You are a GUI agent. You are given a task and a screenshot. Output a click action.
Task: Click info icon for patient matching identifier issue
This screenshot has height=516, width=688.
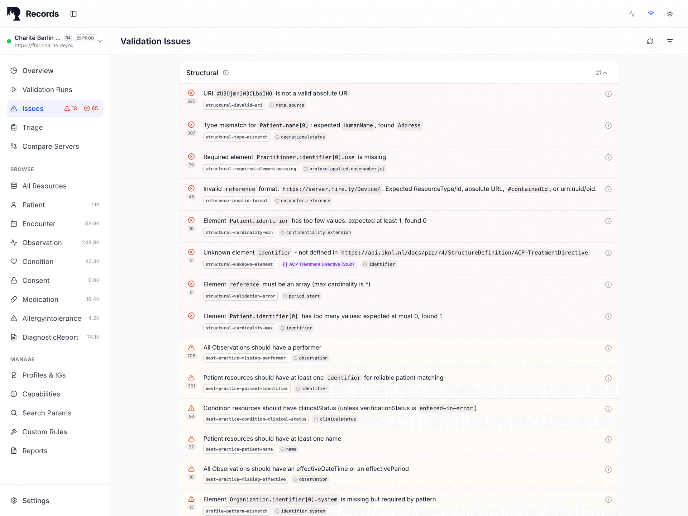pos(608,378)
